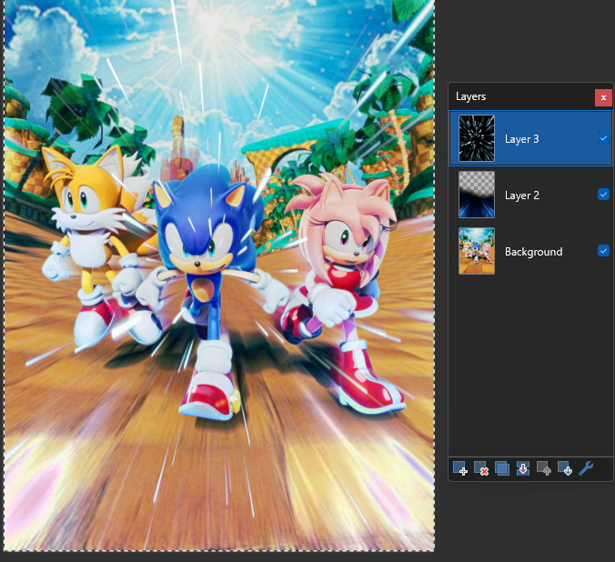615x562 pixels.
Task: Click the Add New Layer icon
Action: (460, 468)
